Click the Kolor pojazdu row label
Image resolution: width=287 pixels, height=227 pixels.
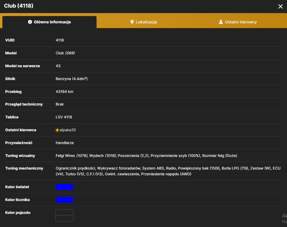pos(18,212)
